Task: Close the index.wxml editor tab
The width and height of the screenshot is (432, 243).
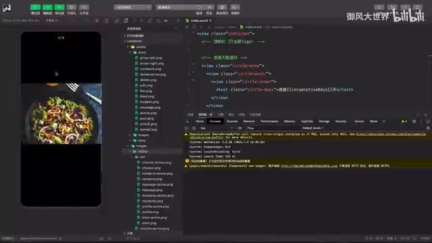Action: pos(211,21)
